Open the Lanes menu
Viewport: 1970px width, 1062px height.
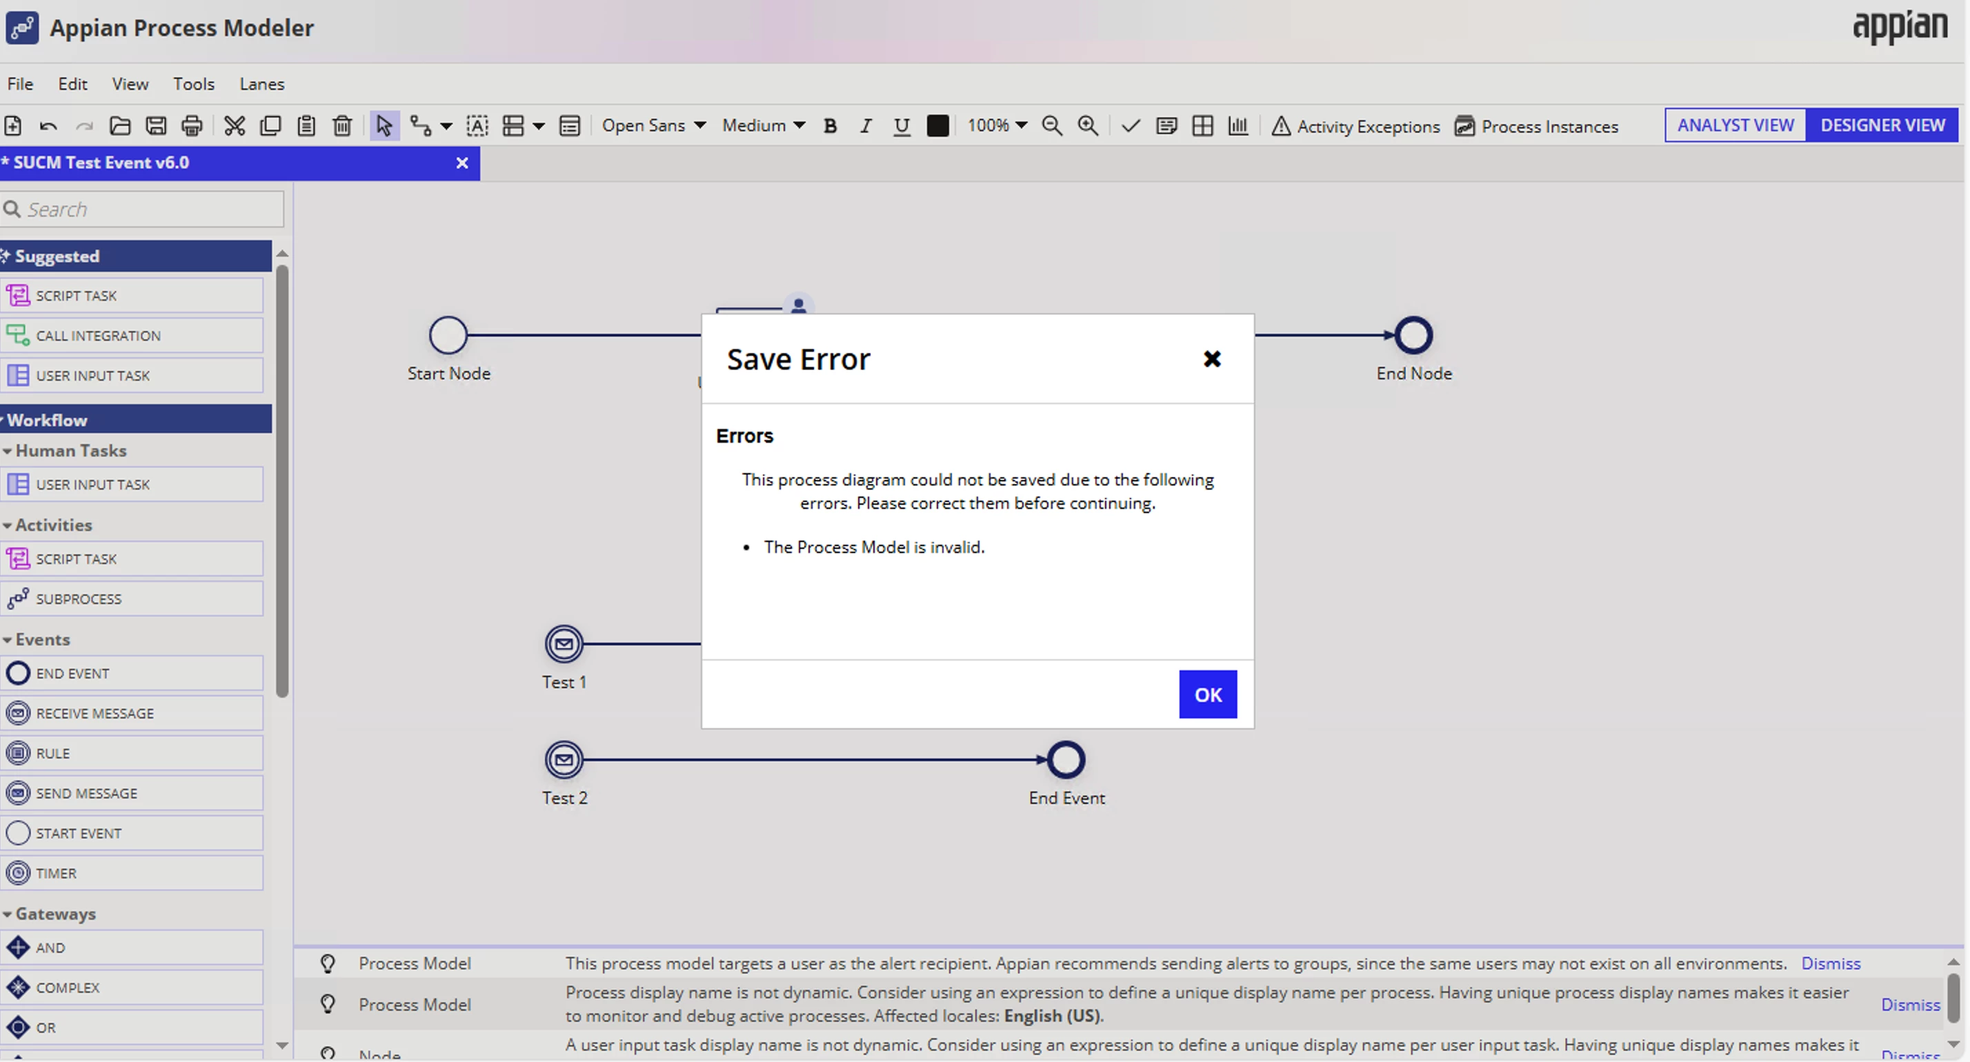pos(261,83)
